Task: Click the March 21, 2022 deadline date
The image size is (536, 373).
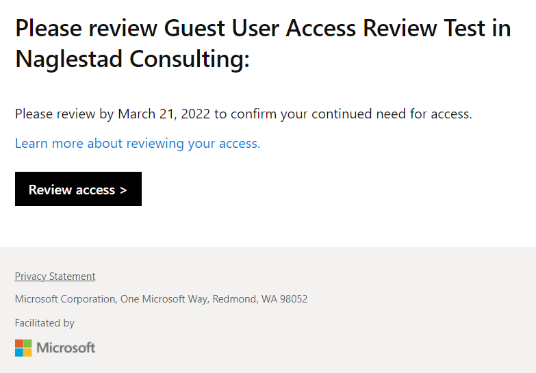Action: point(164,114)
